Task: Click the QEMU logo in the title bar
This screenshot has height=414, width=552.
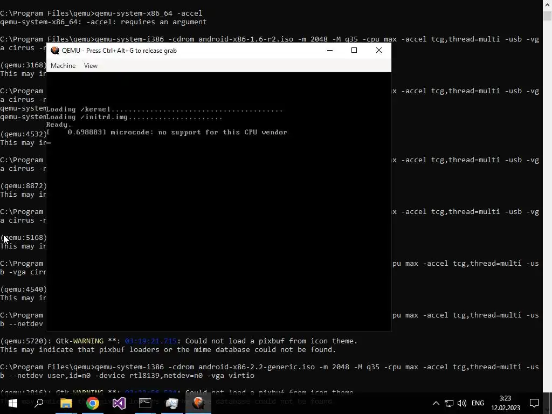Action: click(54, 50)
